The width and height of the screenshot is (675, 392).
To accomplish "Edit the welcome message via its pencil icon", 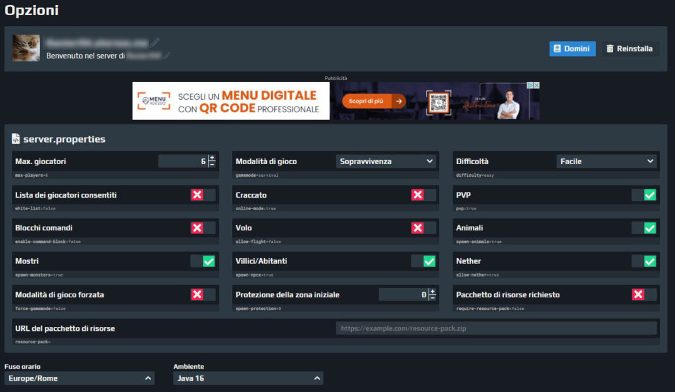I will [x=166, y=56].
